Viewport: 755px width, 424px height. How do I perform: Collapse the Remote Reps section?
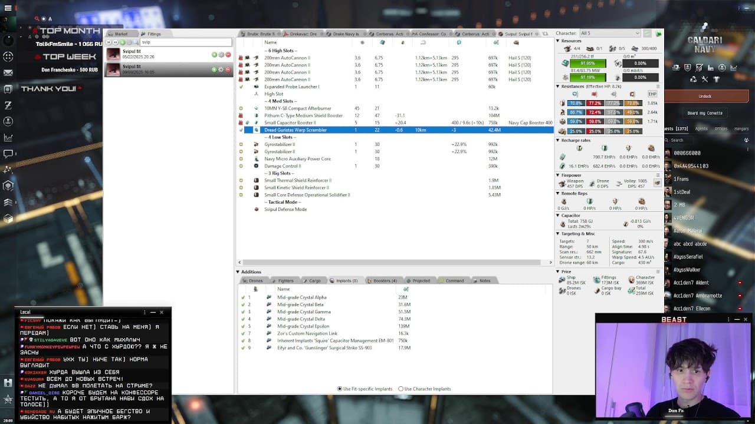pyautogui.click(x=558, y=193)
